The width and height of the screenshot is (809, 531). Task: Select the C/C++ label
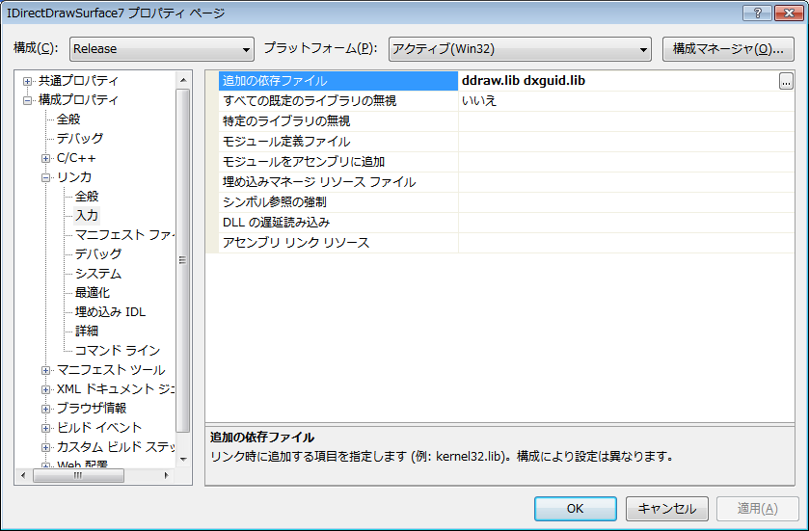(x=76, y=158)
